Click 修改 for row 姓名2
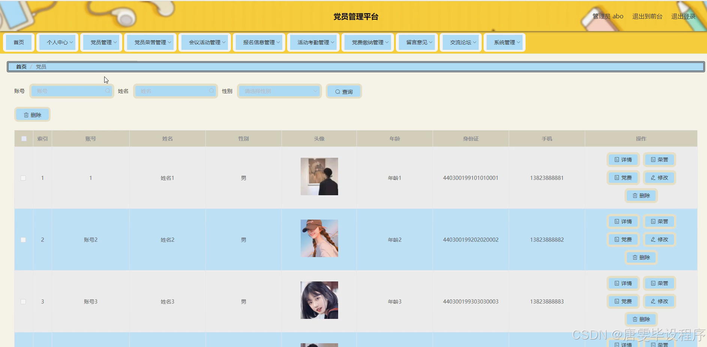The height and width of the screenshot is (347, 707). point(659,239)
